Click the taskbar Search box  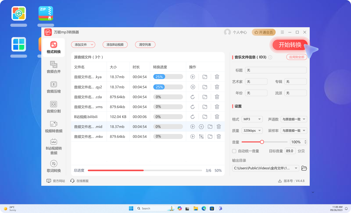(x=155, y=208)
